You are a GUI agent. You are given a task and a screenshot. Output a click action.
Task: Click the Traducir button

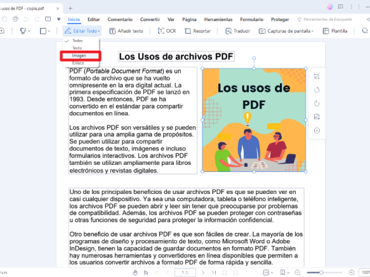pos(237,31)
